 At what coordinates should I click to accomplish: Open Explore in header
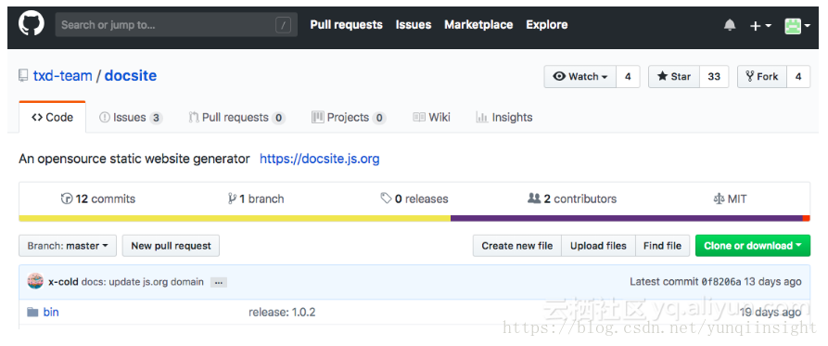point(547,25)
